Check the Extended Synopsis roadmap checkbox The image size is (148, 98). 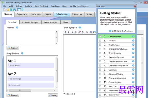point(100,57)
